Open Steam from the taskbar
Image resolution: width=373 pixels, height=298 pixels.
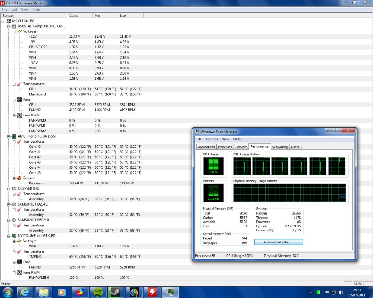116,292
